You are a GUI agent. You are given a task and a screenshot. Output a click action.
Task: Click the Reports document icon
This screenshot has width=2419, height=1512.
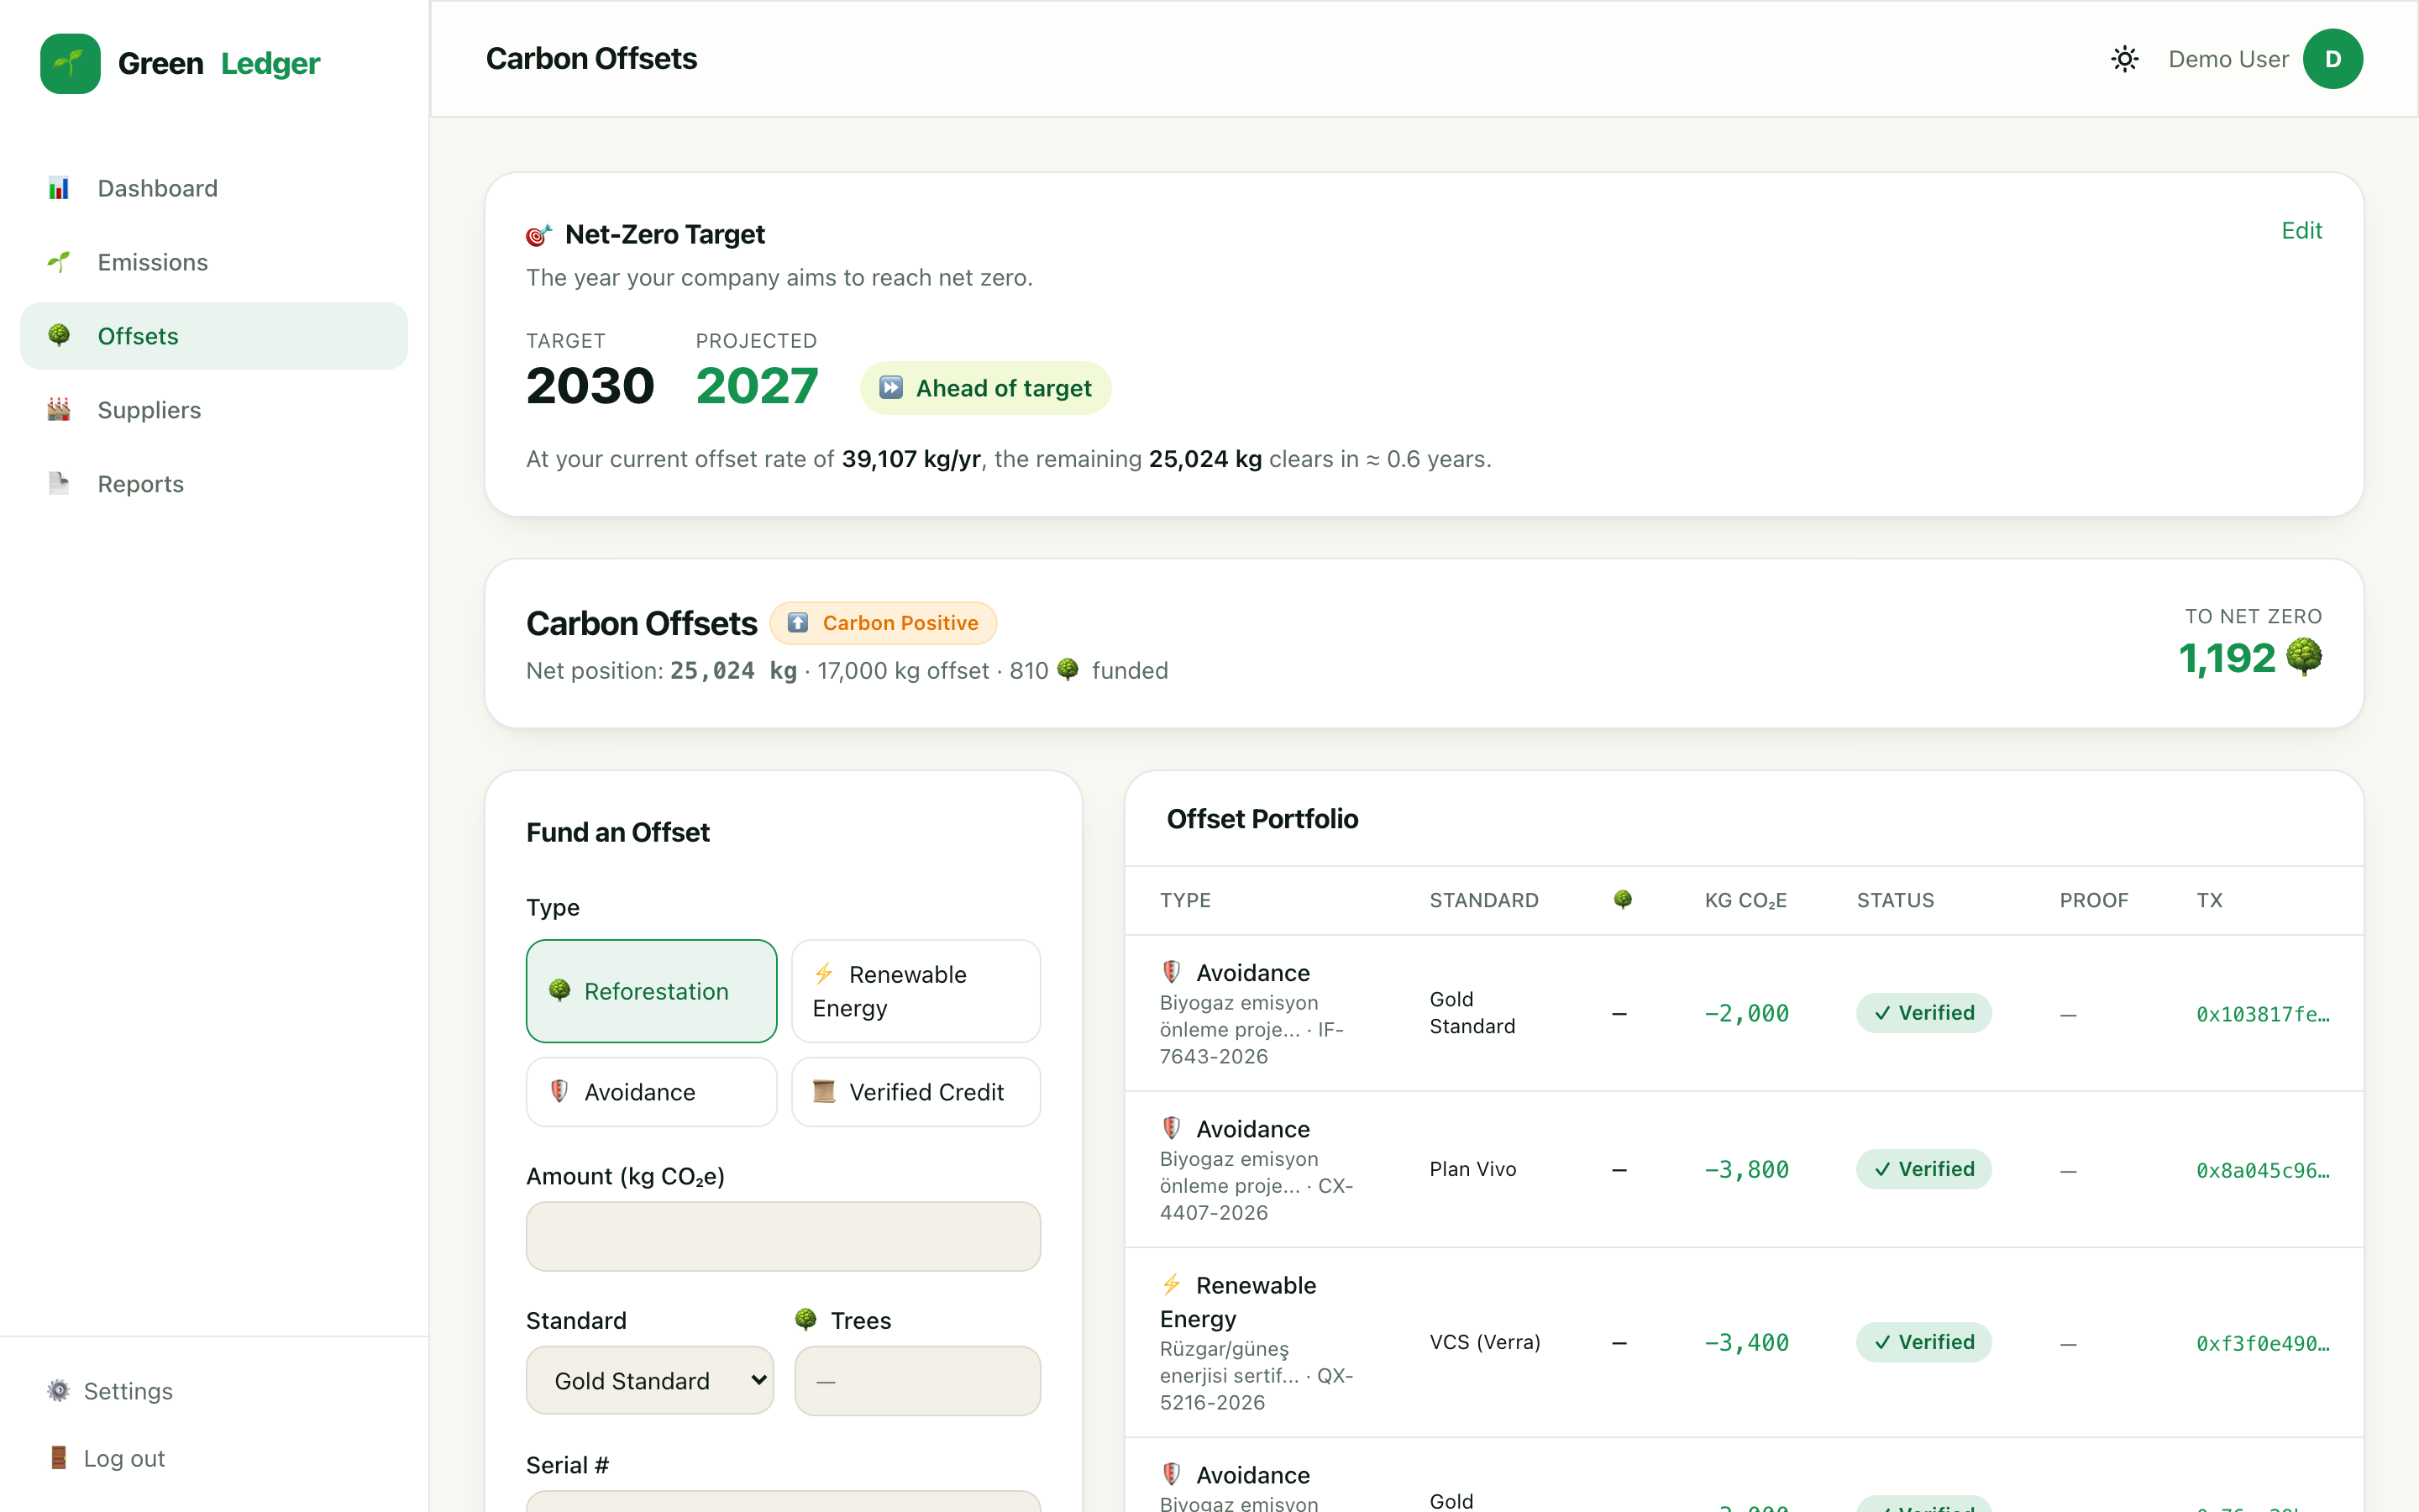tap(59, 484)
